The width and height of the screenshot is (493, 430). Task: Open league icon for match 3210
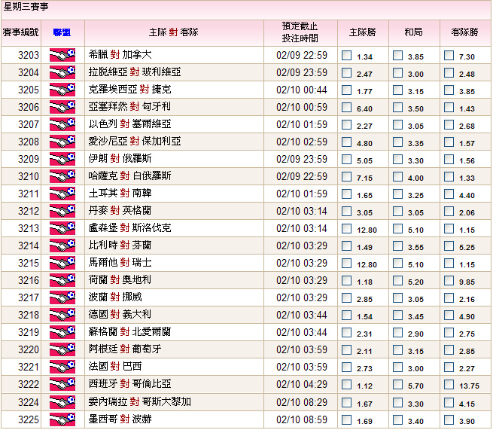click(x=62, y=176)
